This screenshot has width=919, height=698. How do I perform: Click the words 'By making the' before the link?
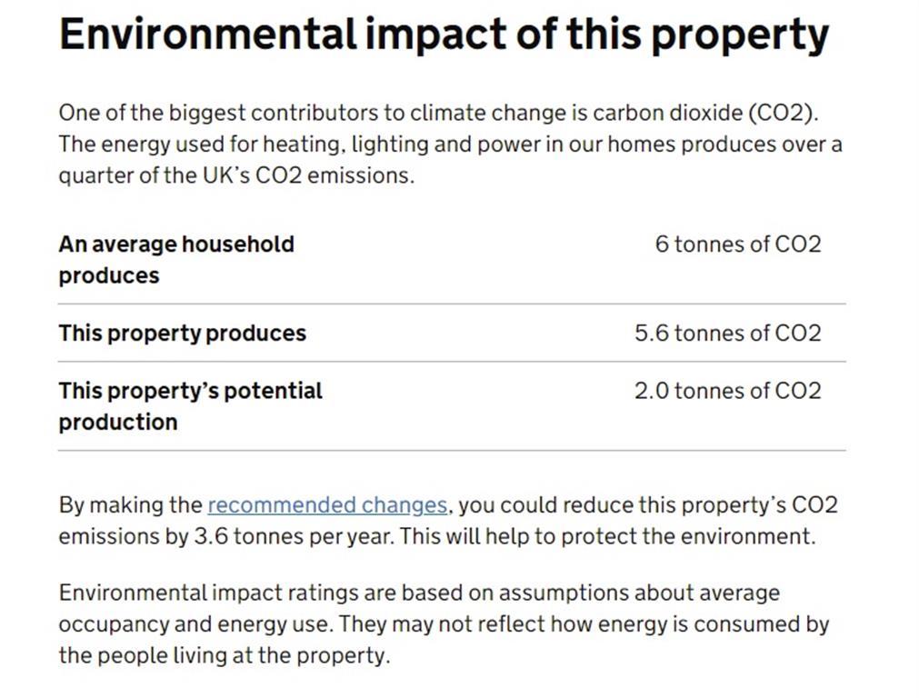[x=130, y=505]
